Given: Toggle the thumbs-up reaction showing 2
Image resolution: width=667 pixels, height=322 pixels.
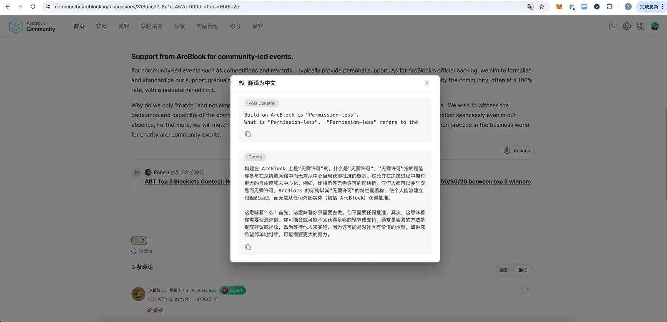Looking at the screenshot, I should [x=139, y=241].
